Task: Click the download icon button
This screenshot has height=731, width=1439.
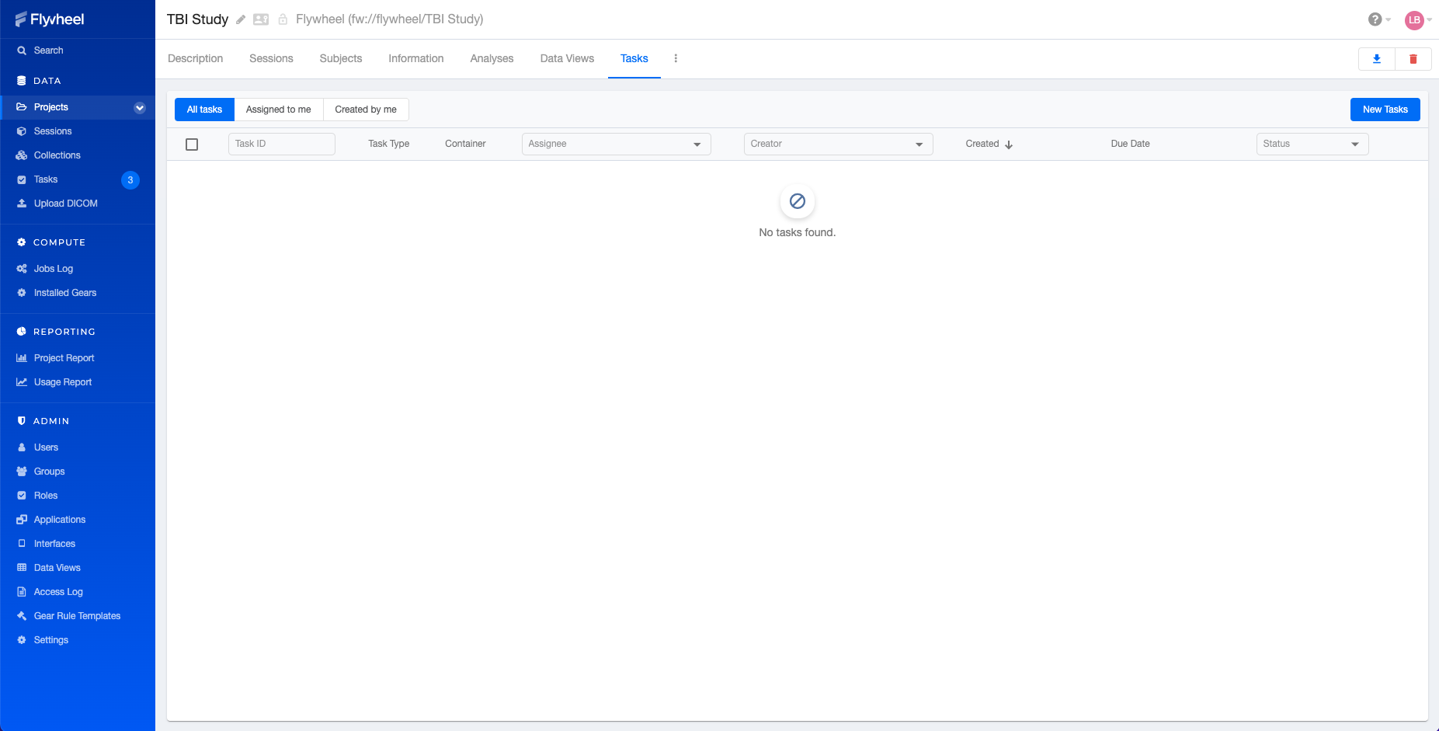Action: pos(1376,59)
